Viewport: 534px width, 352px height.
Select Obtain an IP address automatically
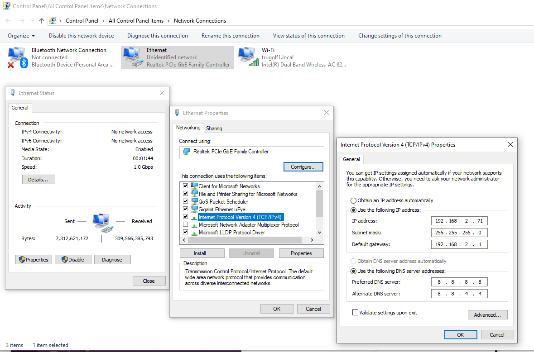tap(353, 200)
